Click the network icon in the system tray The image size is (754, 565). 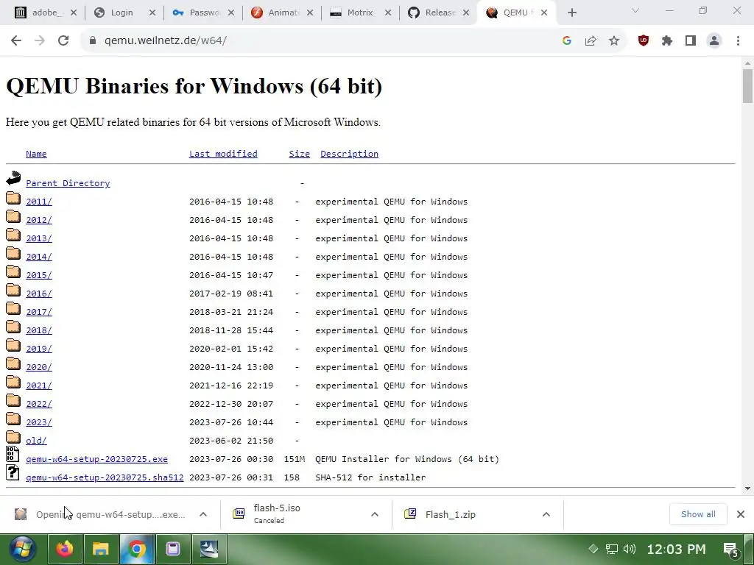611,549
